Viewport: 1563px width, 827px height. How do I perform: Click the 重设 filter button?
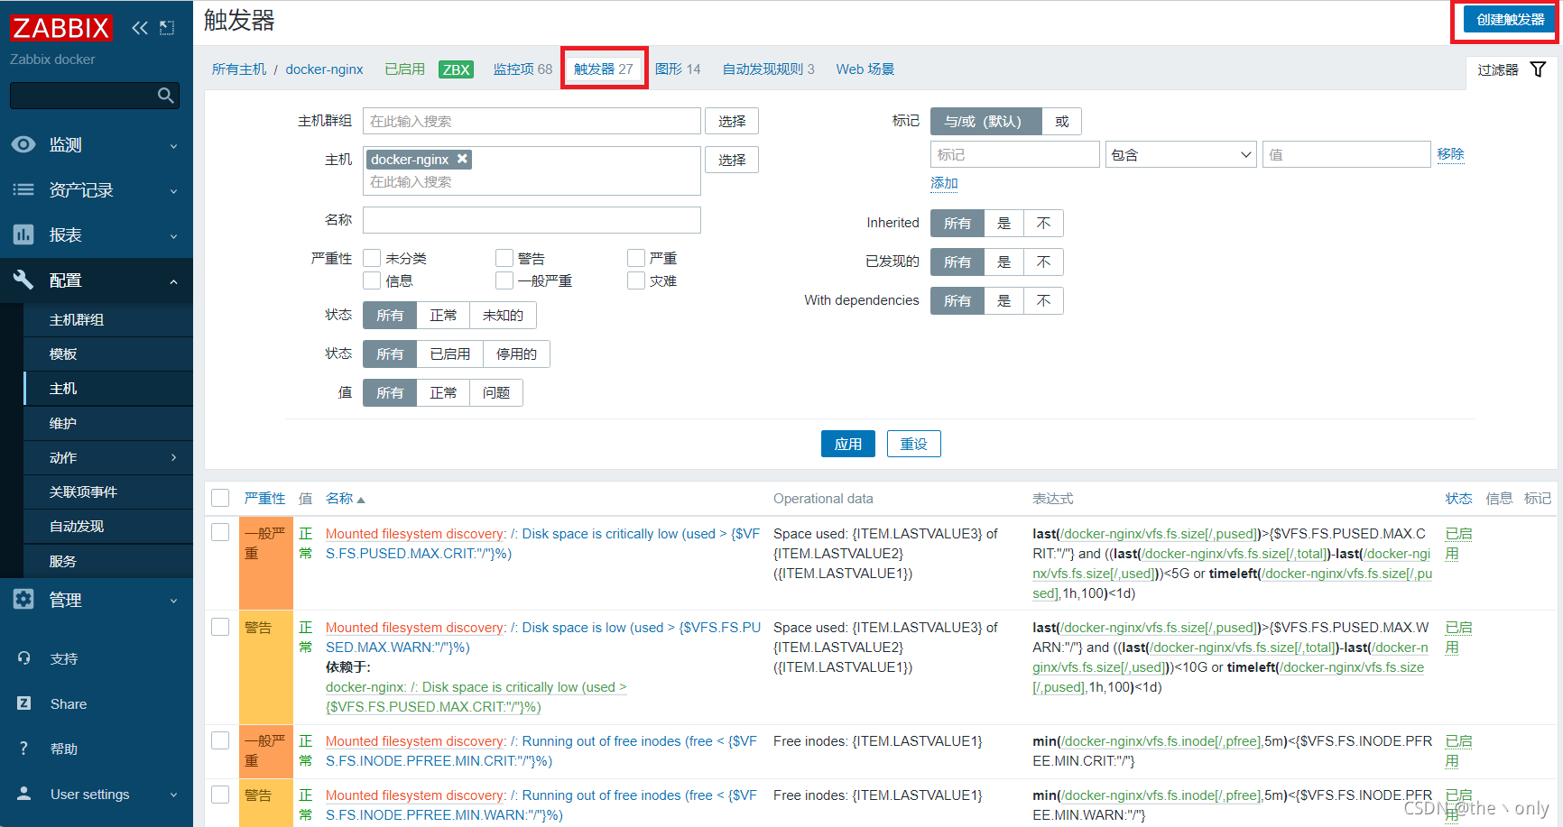click(913, 444)
